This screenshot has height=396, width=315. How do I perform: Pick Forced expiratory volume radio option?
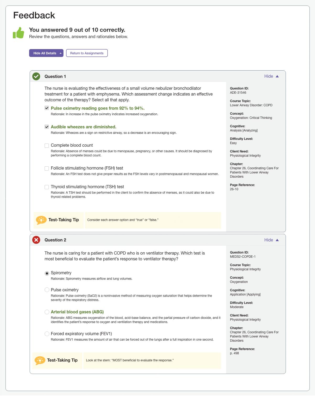pyautogui.click(x=47, y=334)
